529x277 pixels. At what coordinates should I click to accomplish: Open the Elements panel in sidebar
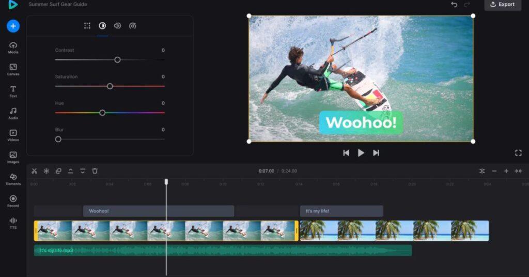pos(13,179)
